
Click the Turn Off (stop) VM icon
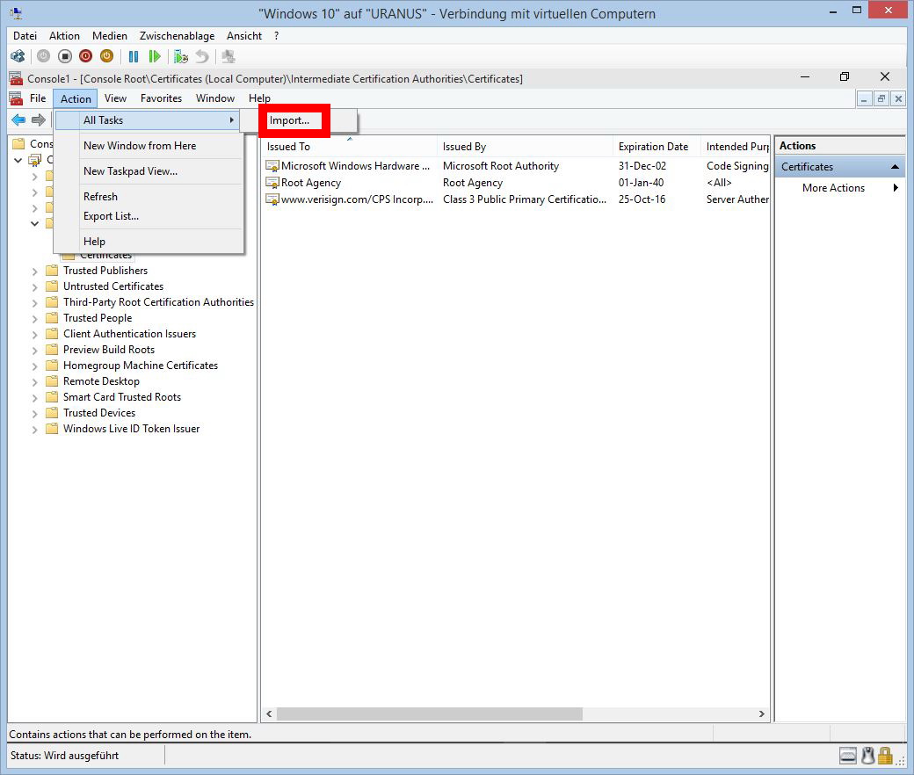(x=65, y=56)
